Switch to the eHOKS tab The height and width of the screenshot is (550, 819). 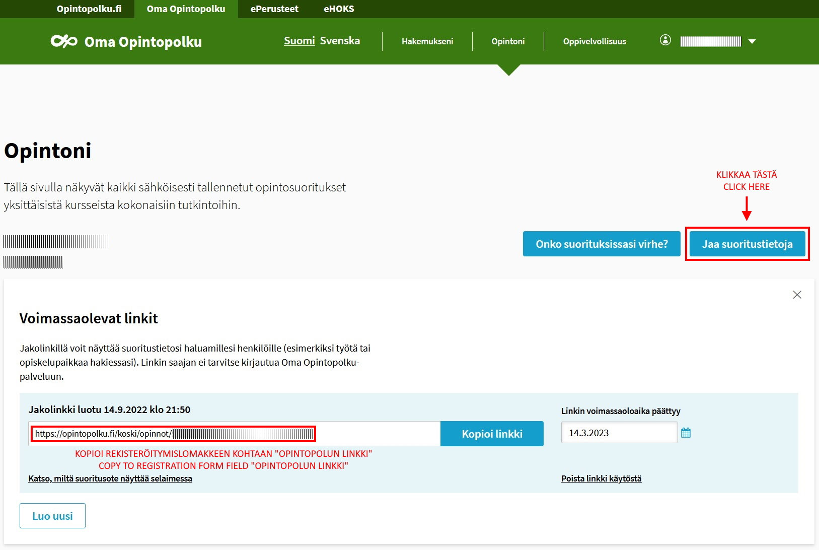coord(339,9)
